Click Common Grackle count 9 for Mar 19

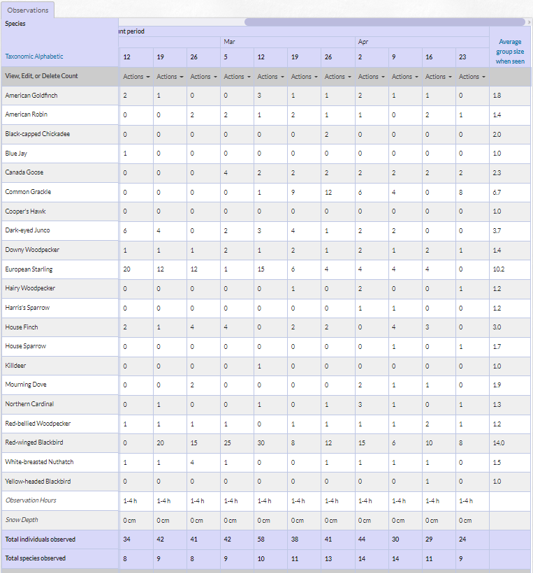(293, 192)
